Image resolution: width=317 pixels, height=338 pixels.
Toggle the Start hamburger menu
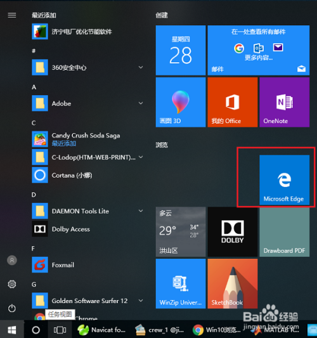tap(12, 15)
